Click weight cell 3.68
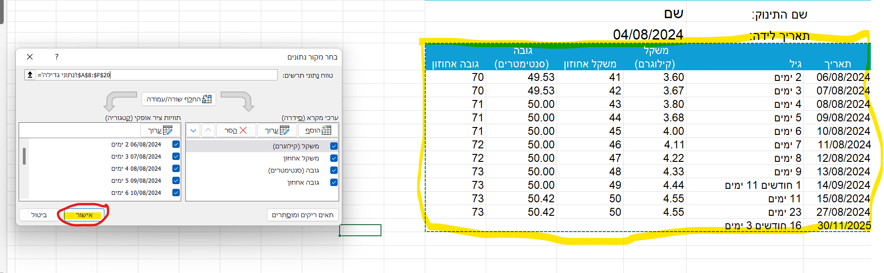 click(x=673, y=118)
